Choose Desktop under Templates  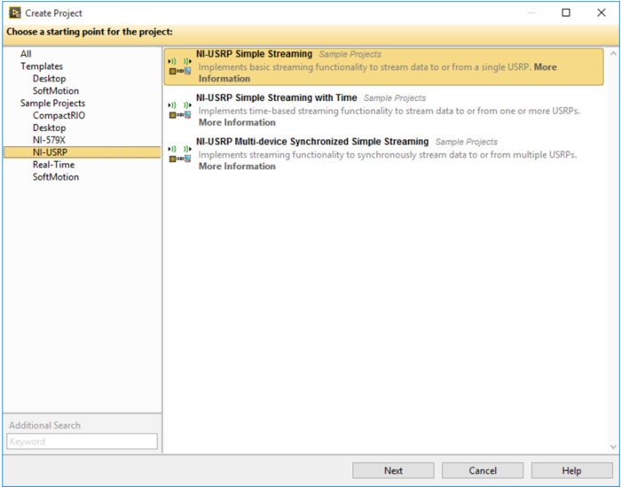point(50,79)
